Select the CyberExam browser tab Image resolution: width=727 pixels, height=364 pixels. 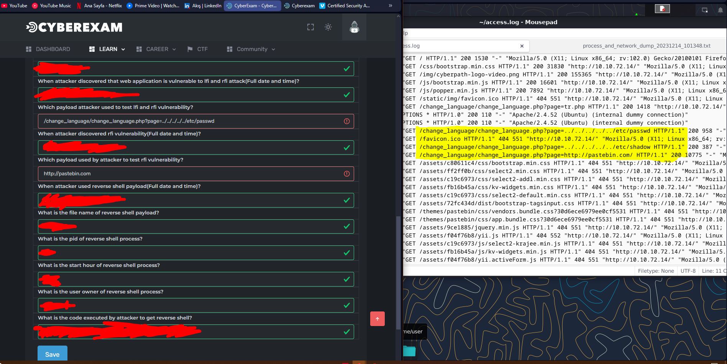pos(251,5)
